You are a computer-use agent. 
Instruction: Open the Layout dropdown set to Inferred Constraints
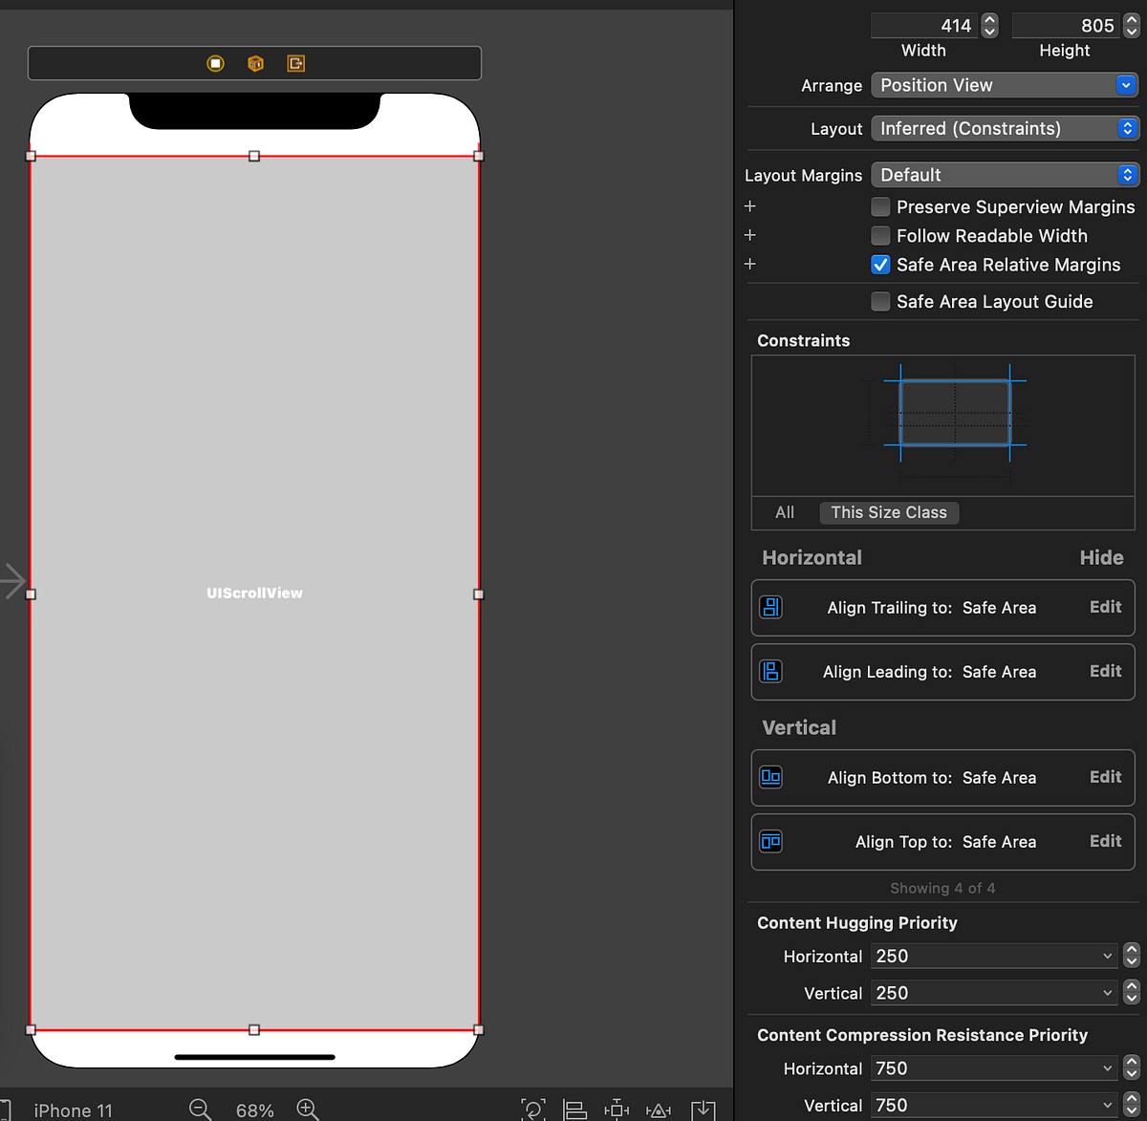(1004, 128)
